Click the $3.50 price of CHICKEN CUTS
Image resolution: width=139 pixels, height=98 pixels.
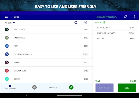click(x=86, y=71)
